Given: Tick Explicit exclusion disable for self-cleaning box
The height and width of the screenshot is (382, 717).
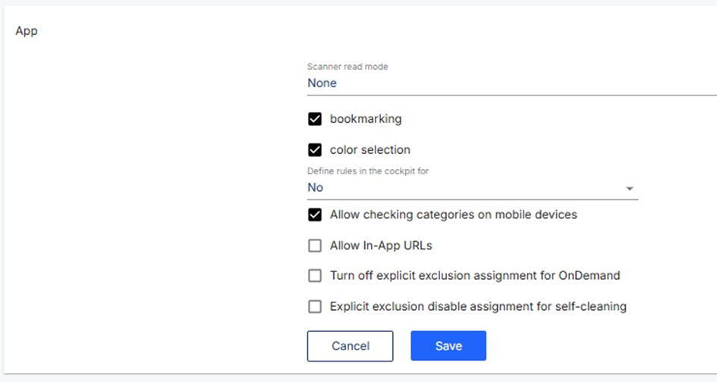Looking at the screenshot, I should 315,307.
